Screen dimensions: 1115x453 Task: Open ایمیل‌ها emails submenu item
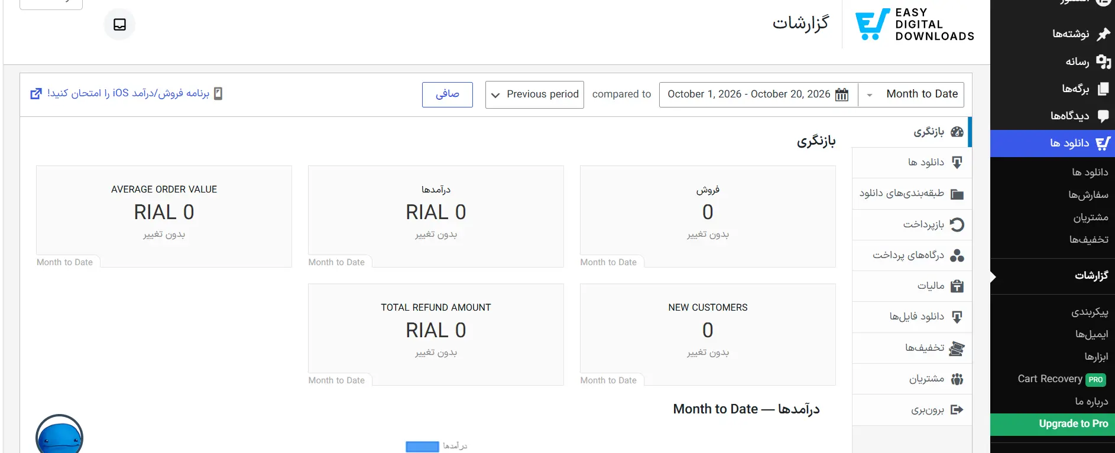[1091, 334]
